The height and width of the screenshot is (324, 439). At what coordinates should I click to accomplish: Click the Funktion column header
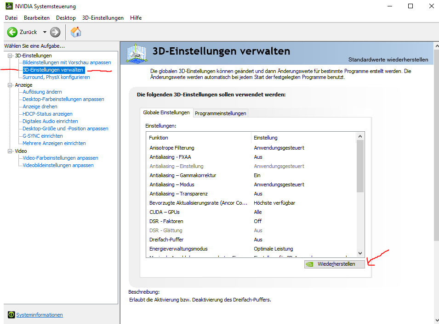199,138
